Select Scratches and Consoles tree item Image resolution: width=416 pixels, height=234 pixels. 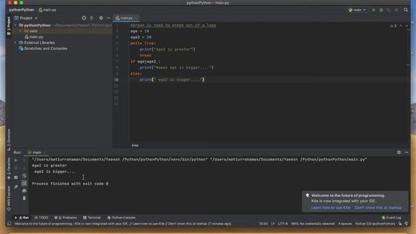click(44, 49)
